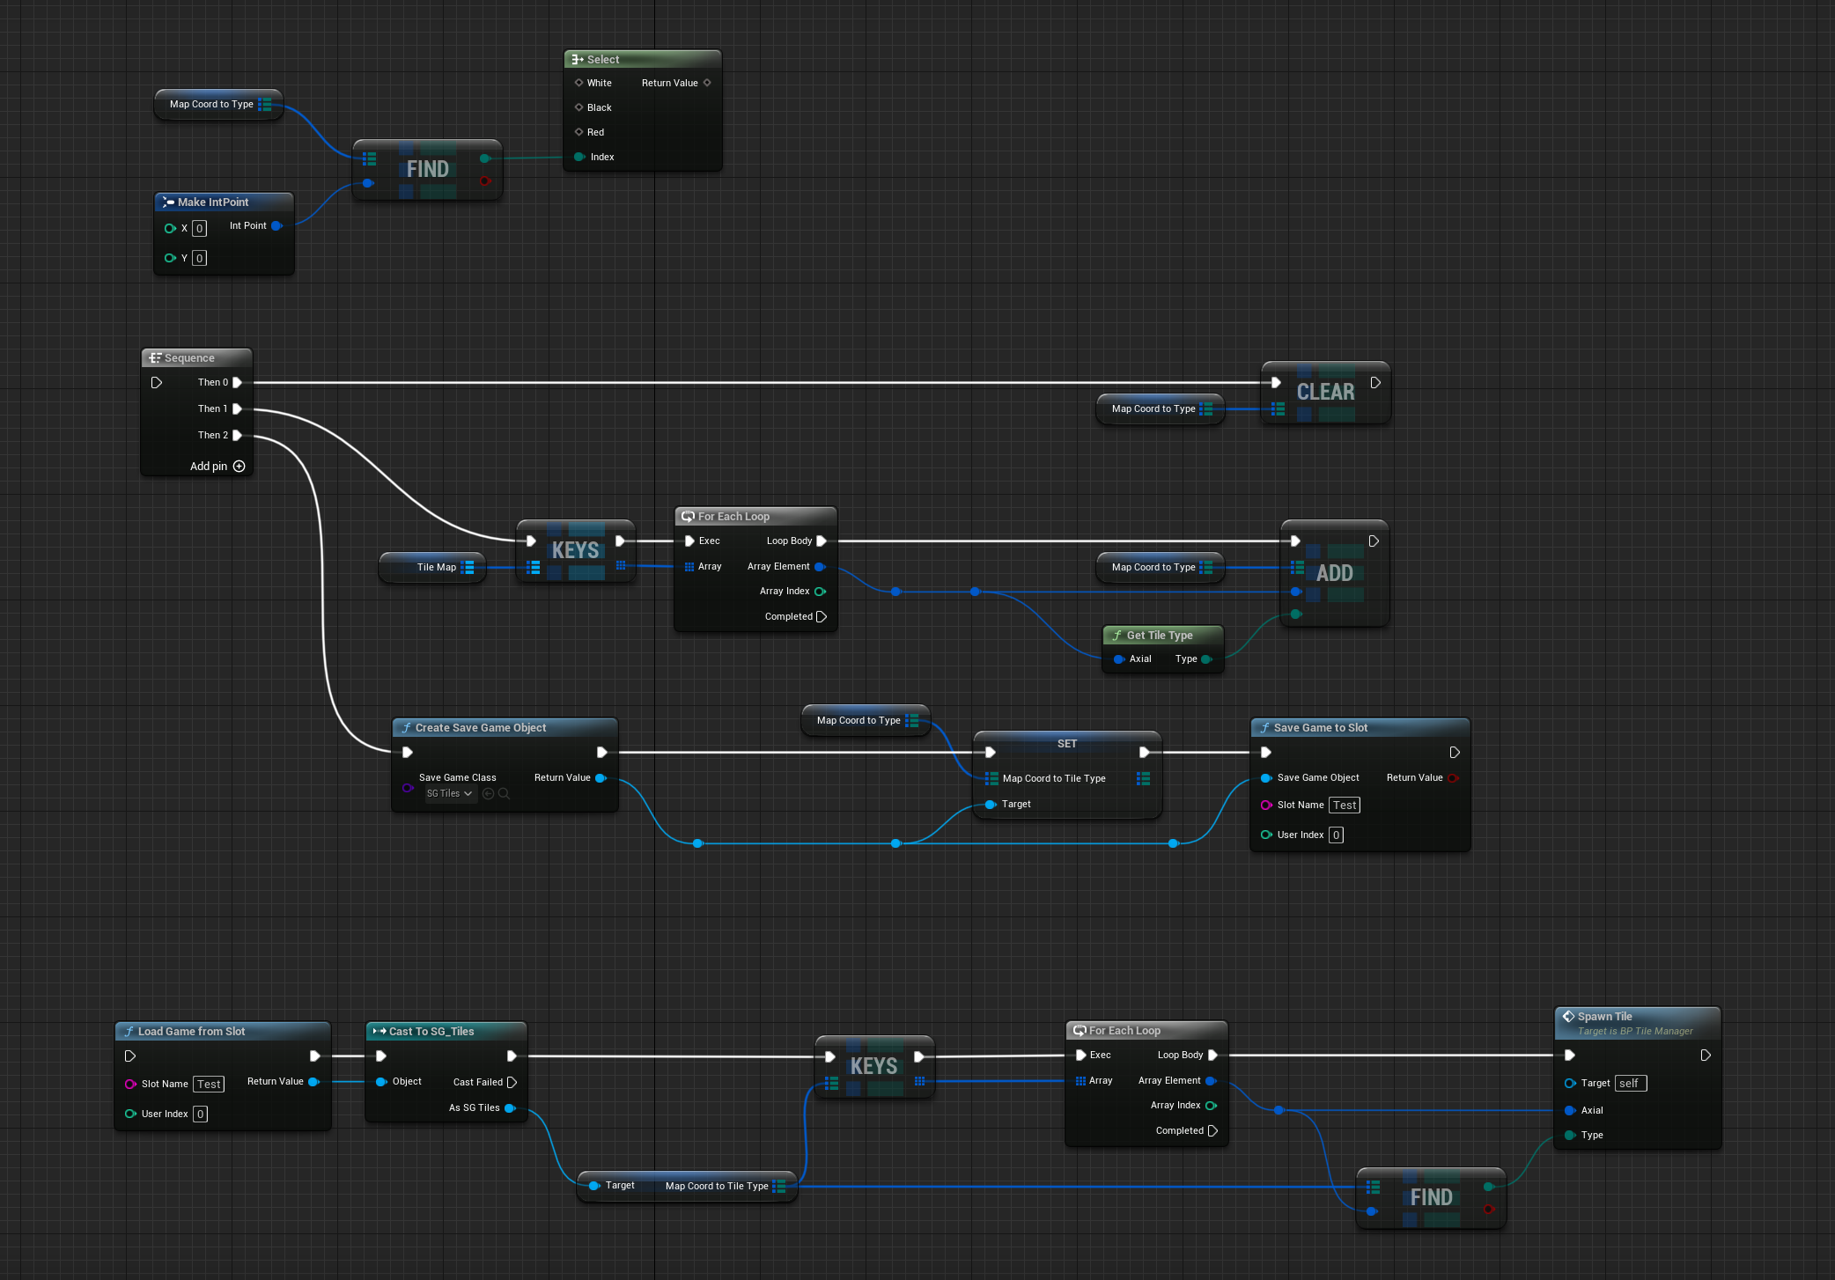Click the Completed pin on middle For Each Loop
Viewport: 1835px width, 1280px height.
(x=821, y=616)
